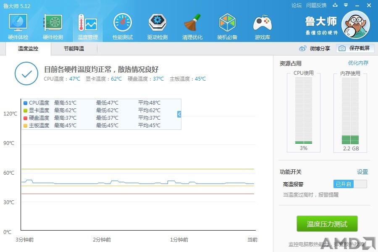The width and height of the screenshot is (378, 252).
Task: Open the 驱动检测 driver detection icon
Action: coord(157,23)
